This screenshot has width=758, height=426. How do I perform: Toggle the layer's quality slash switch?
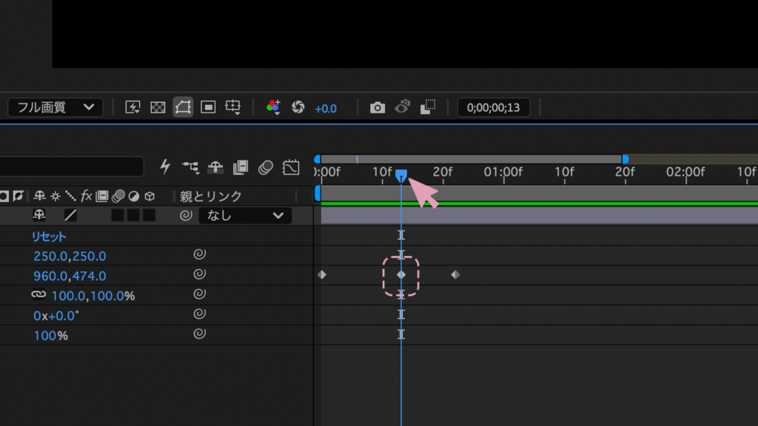(x=70, y=215)
